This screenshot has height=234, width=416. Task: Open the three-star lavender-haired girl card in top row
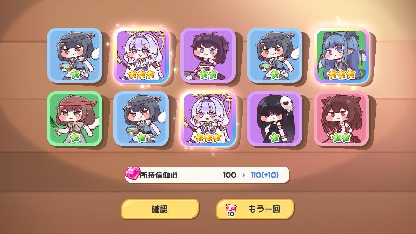tap(141, 55)
